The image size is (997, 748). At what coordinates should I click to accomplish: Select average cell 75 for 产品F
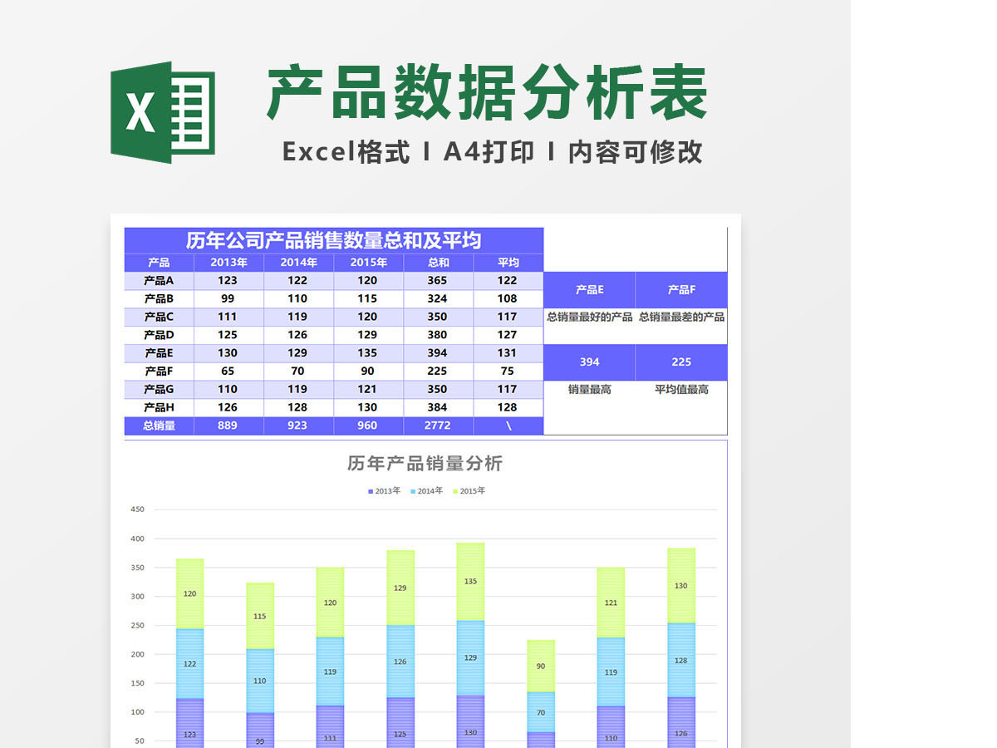pos(508,372)
